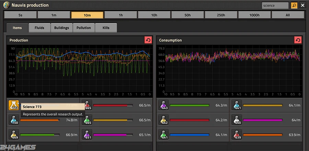Click the "Nauvis production" window title
The image size is (309, 151).
pyautogui.click(x=30, y=5)
